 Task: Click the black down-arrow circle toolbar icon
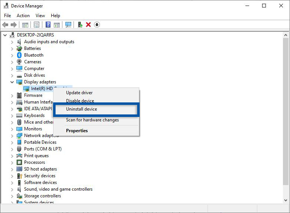tap(97, 25)
